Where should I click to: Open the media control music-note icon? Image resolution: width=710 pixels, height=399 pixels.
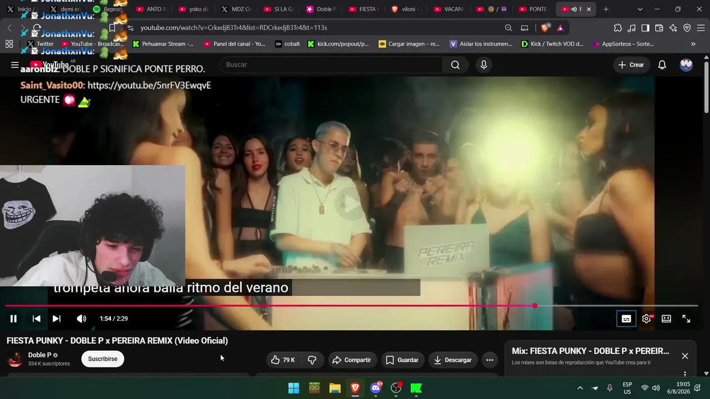632,28
